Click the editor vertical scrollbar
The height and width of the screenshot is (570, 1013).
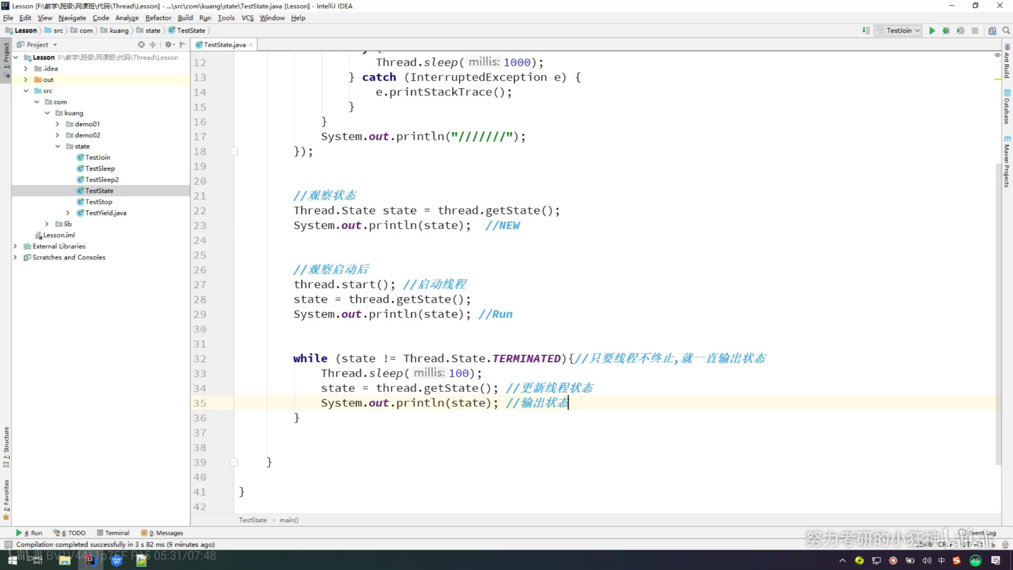click(x=998, y=314)
